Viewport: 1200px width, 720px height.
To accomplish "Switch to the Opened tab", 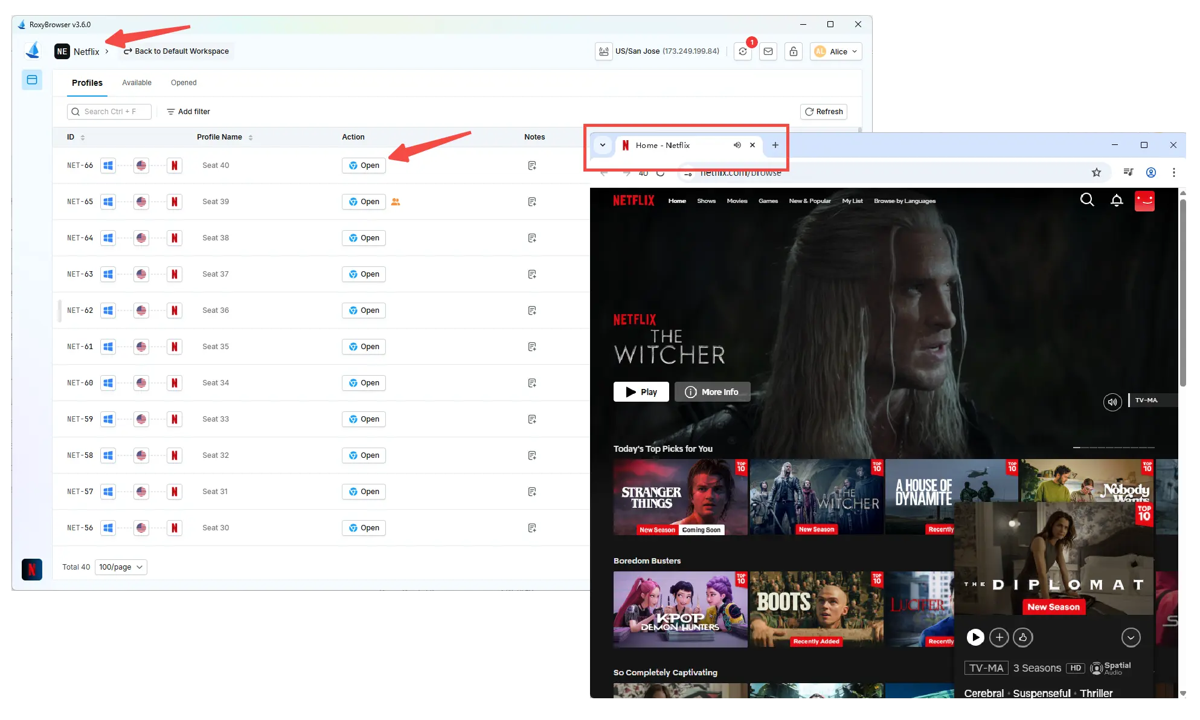I will (184, 82).
